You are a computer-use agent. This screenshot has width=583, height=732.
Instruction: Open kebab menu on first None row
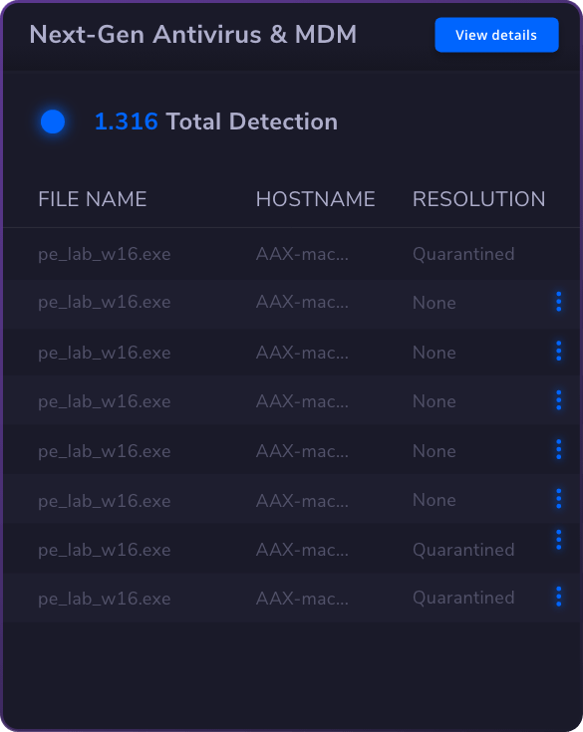559,302
